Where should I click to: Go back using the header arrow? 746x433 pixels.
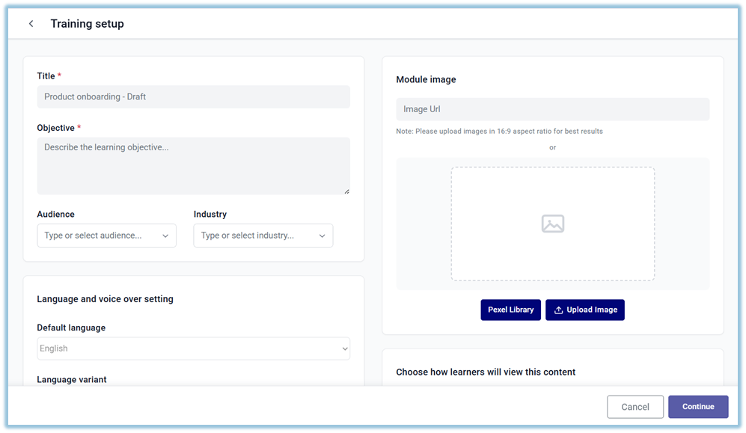[x=31, y=24]
